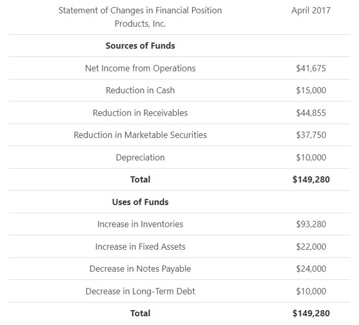Image resolution: width=359 pixels, height=325 pixels.
Task: Click the $93,280 inventories amount
Action: (311, 224)
